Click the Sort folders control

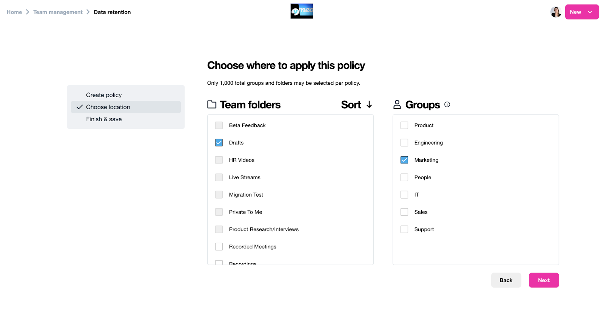[x=351, y=105]
